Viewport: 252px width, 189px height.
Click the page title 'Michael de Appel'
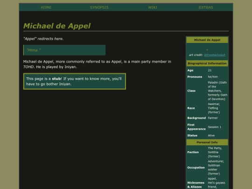click(x=57, y=26)
